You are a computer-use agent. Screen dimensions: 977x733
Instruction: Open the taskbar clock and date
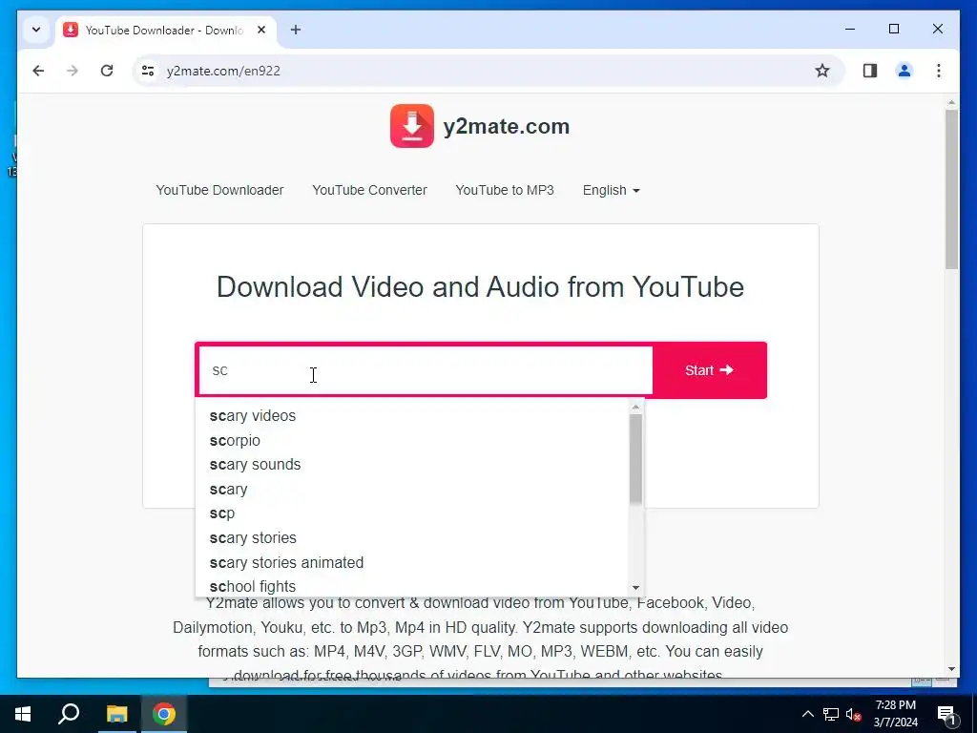pos(895,714)
